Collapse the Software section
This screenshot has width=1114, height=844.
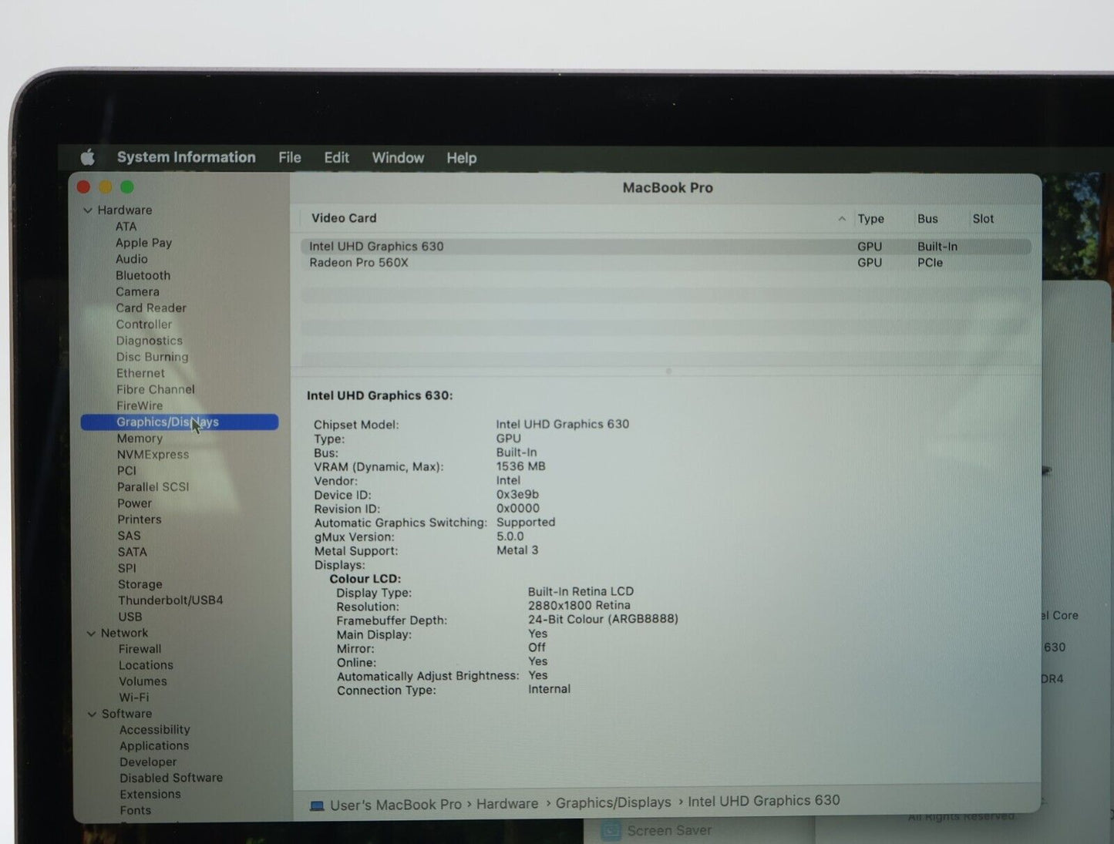[92, 715]
